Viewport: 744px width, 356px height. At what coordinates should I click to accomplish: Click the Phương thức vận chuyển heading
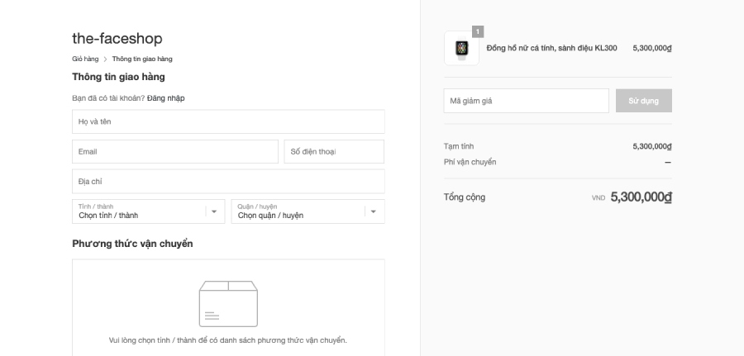pyautogui.click(x=132, y=244)
